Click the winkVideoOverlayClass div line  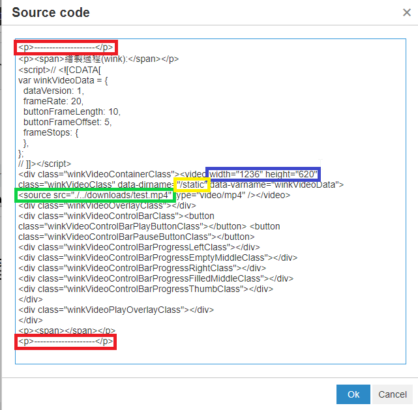[x=107, y=206]
